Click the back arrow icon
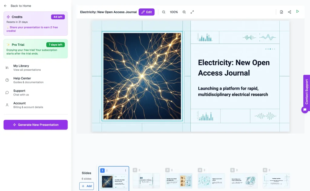This screenshot has width=310, height=191. [x=5, y=6]
